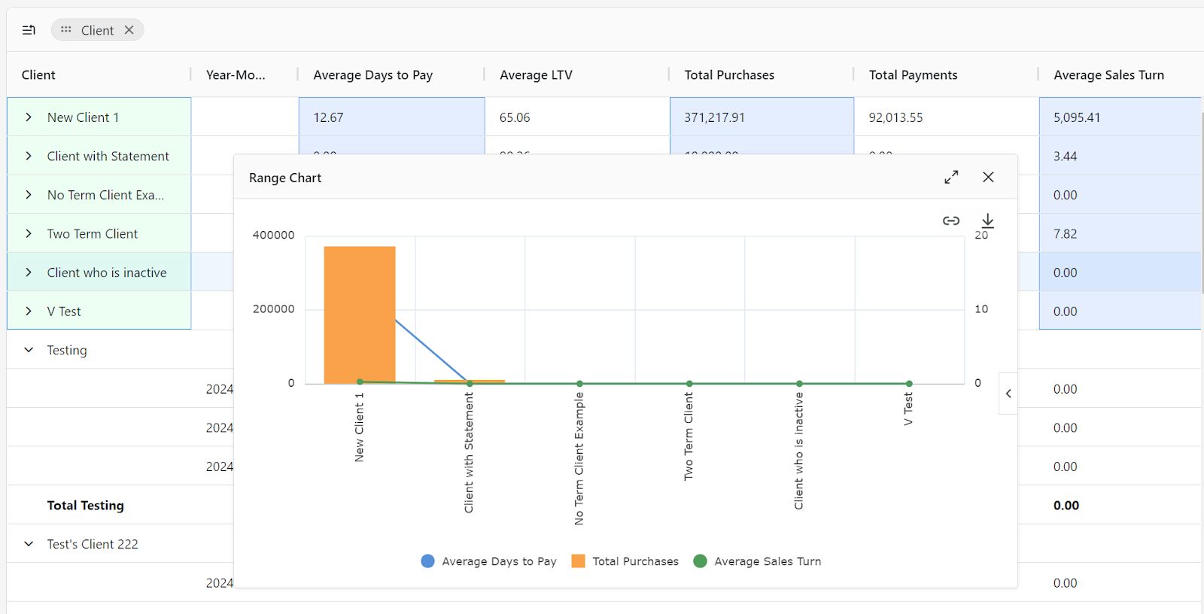The image size is (1204, 614).
Task: Select the orange Total Purchases bar
Action: tap(360, 315)
